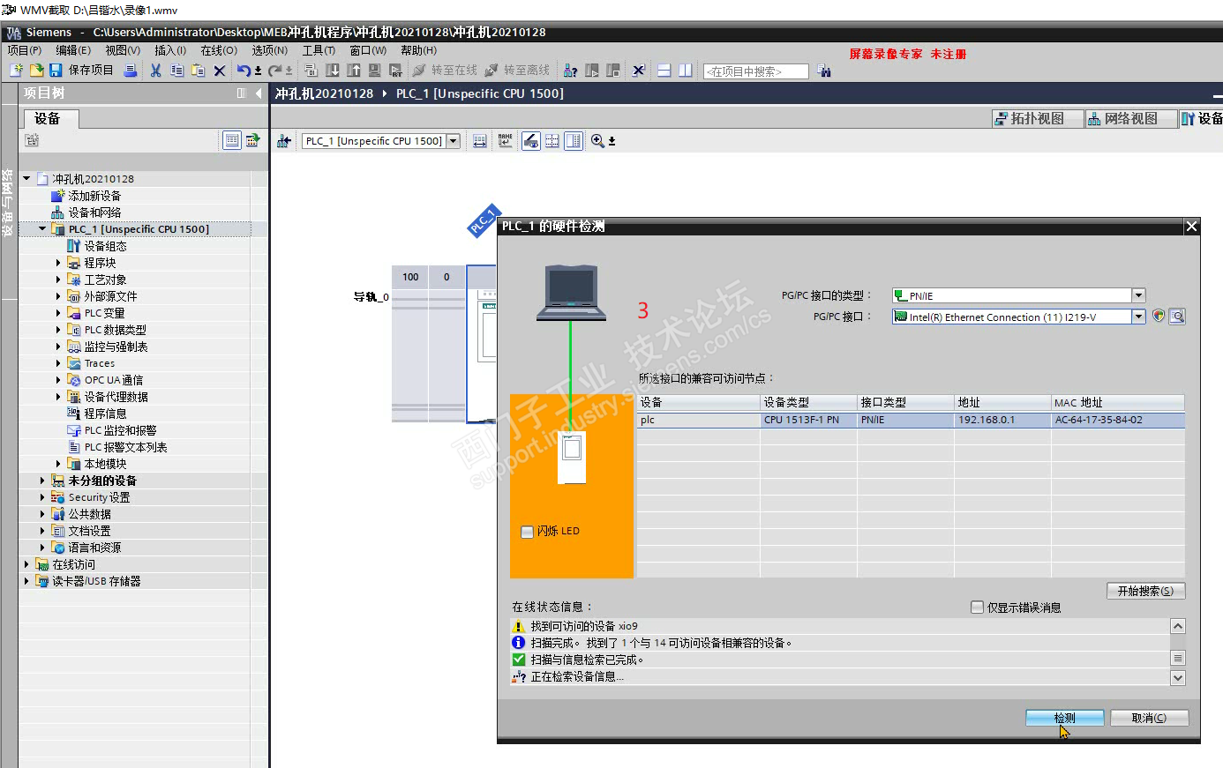
Task: Open the PG/PC 接口 dropdown
Action: pos(1138,317)
